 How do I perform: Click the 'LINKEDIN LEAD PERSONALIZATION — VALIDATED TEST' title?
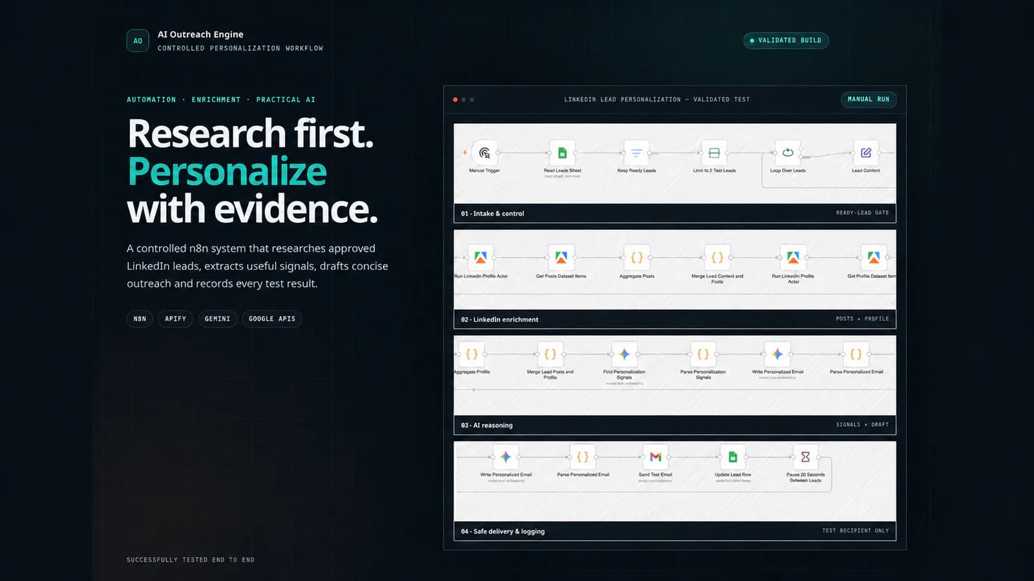(x=657, y=99)
